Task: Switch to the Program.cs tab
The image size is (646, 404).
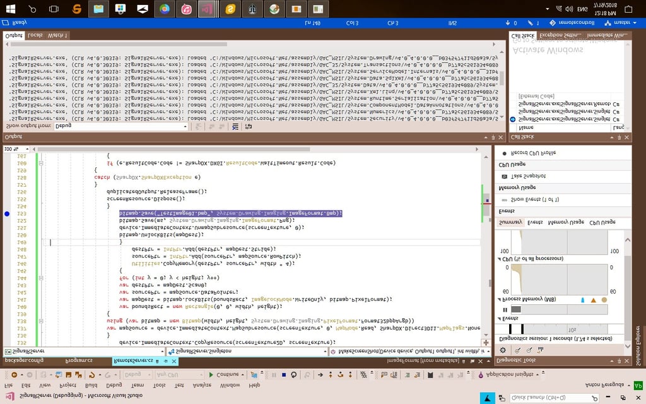Action: [x=79, y=360]
